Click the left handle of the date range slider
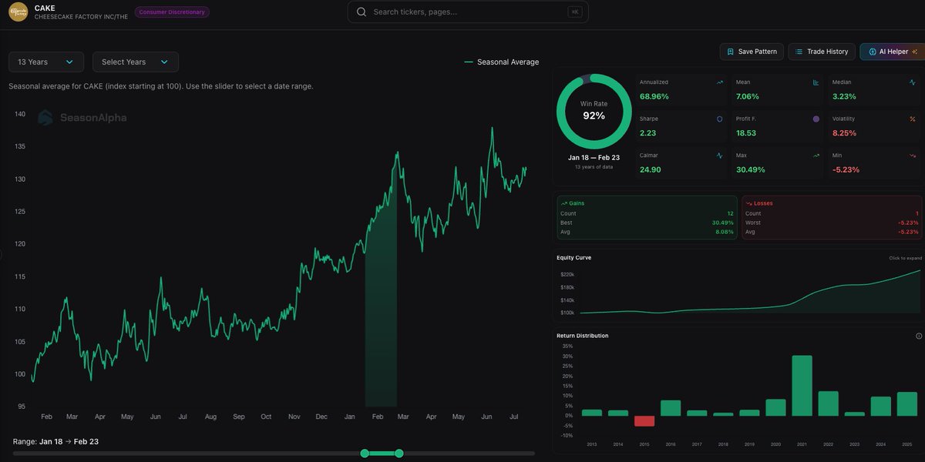Screen dimensions: 925x462 point(364,454)
